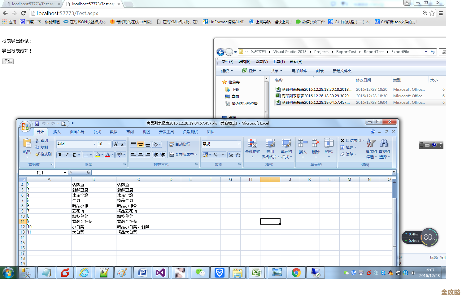This screenshot has width=462, height=298.
Task: Click the Cut (剪切) scissors icon
Action: point(37,141)
